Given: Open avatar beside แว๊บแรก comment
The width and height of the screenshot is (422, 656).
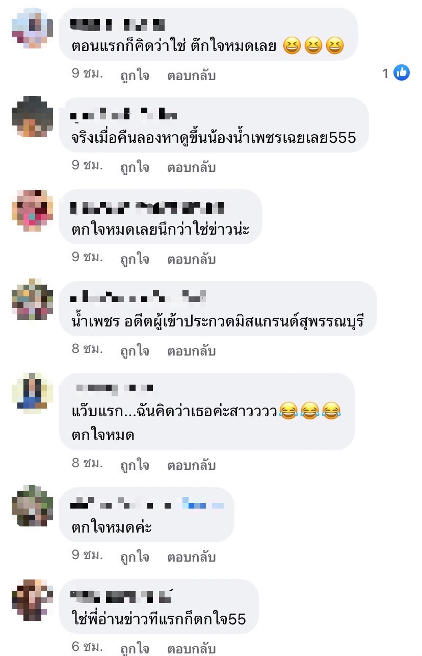Looking at the screenshot, I should pos(33,391).
